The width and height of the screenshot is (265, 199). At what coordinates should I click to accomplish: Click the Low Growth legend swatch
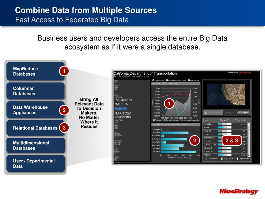(206, 159)
